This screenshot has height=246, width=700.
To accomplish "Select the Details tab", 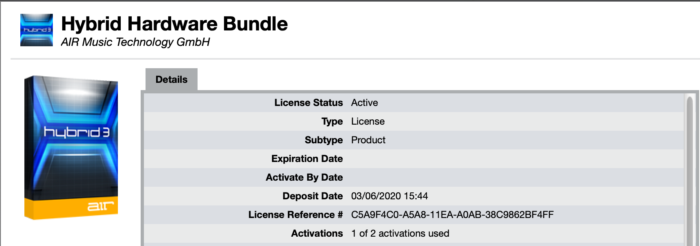I will pyautogui.click(x=172, y=80).
